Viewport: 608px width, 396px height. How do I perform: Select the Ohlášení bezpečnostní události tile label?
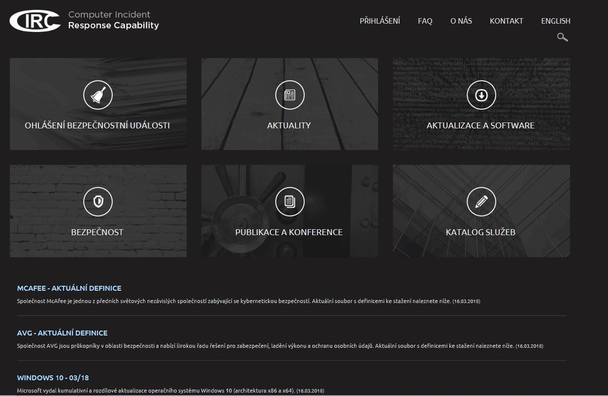click(97, 125)
